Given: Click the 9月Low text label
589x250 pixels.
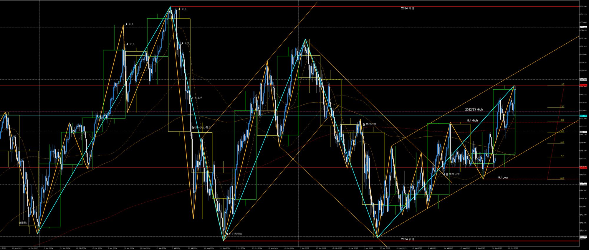Looking at the screenshot, I should (x=503, y=177).
